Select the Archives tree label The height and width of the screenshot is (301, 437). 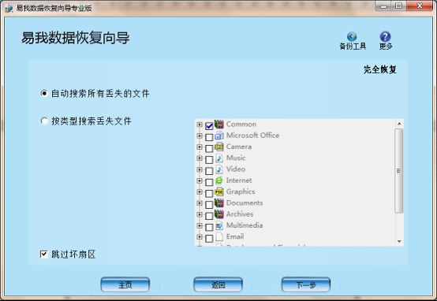pos(240,214)
